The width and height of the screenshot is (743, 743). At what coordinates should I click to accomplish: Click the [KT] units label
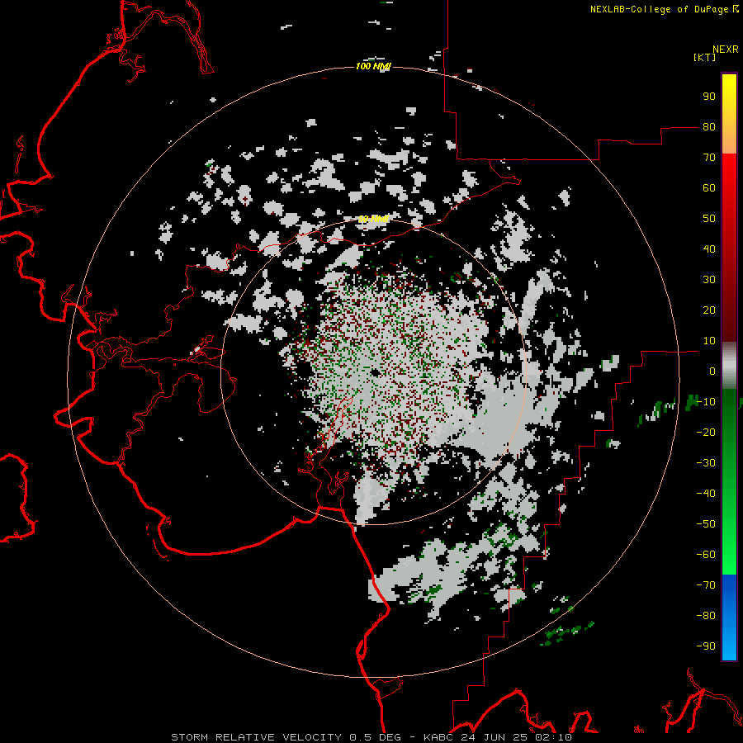[x=704, y=57]
